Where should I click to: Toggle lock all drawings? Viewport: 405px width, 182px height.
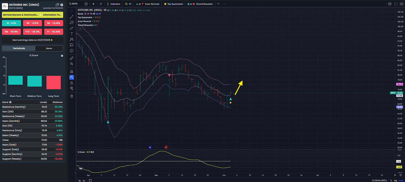(72, 83)
